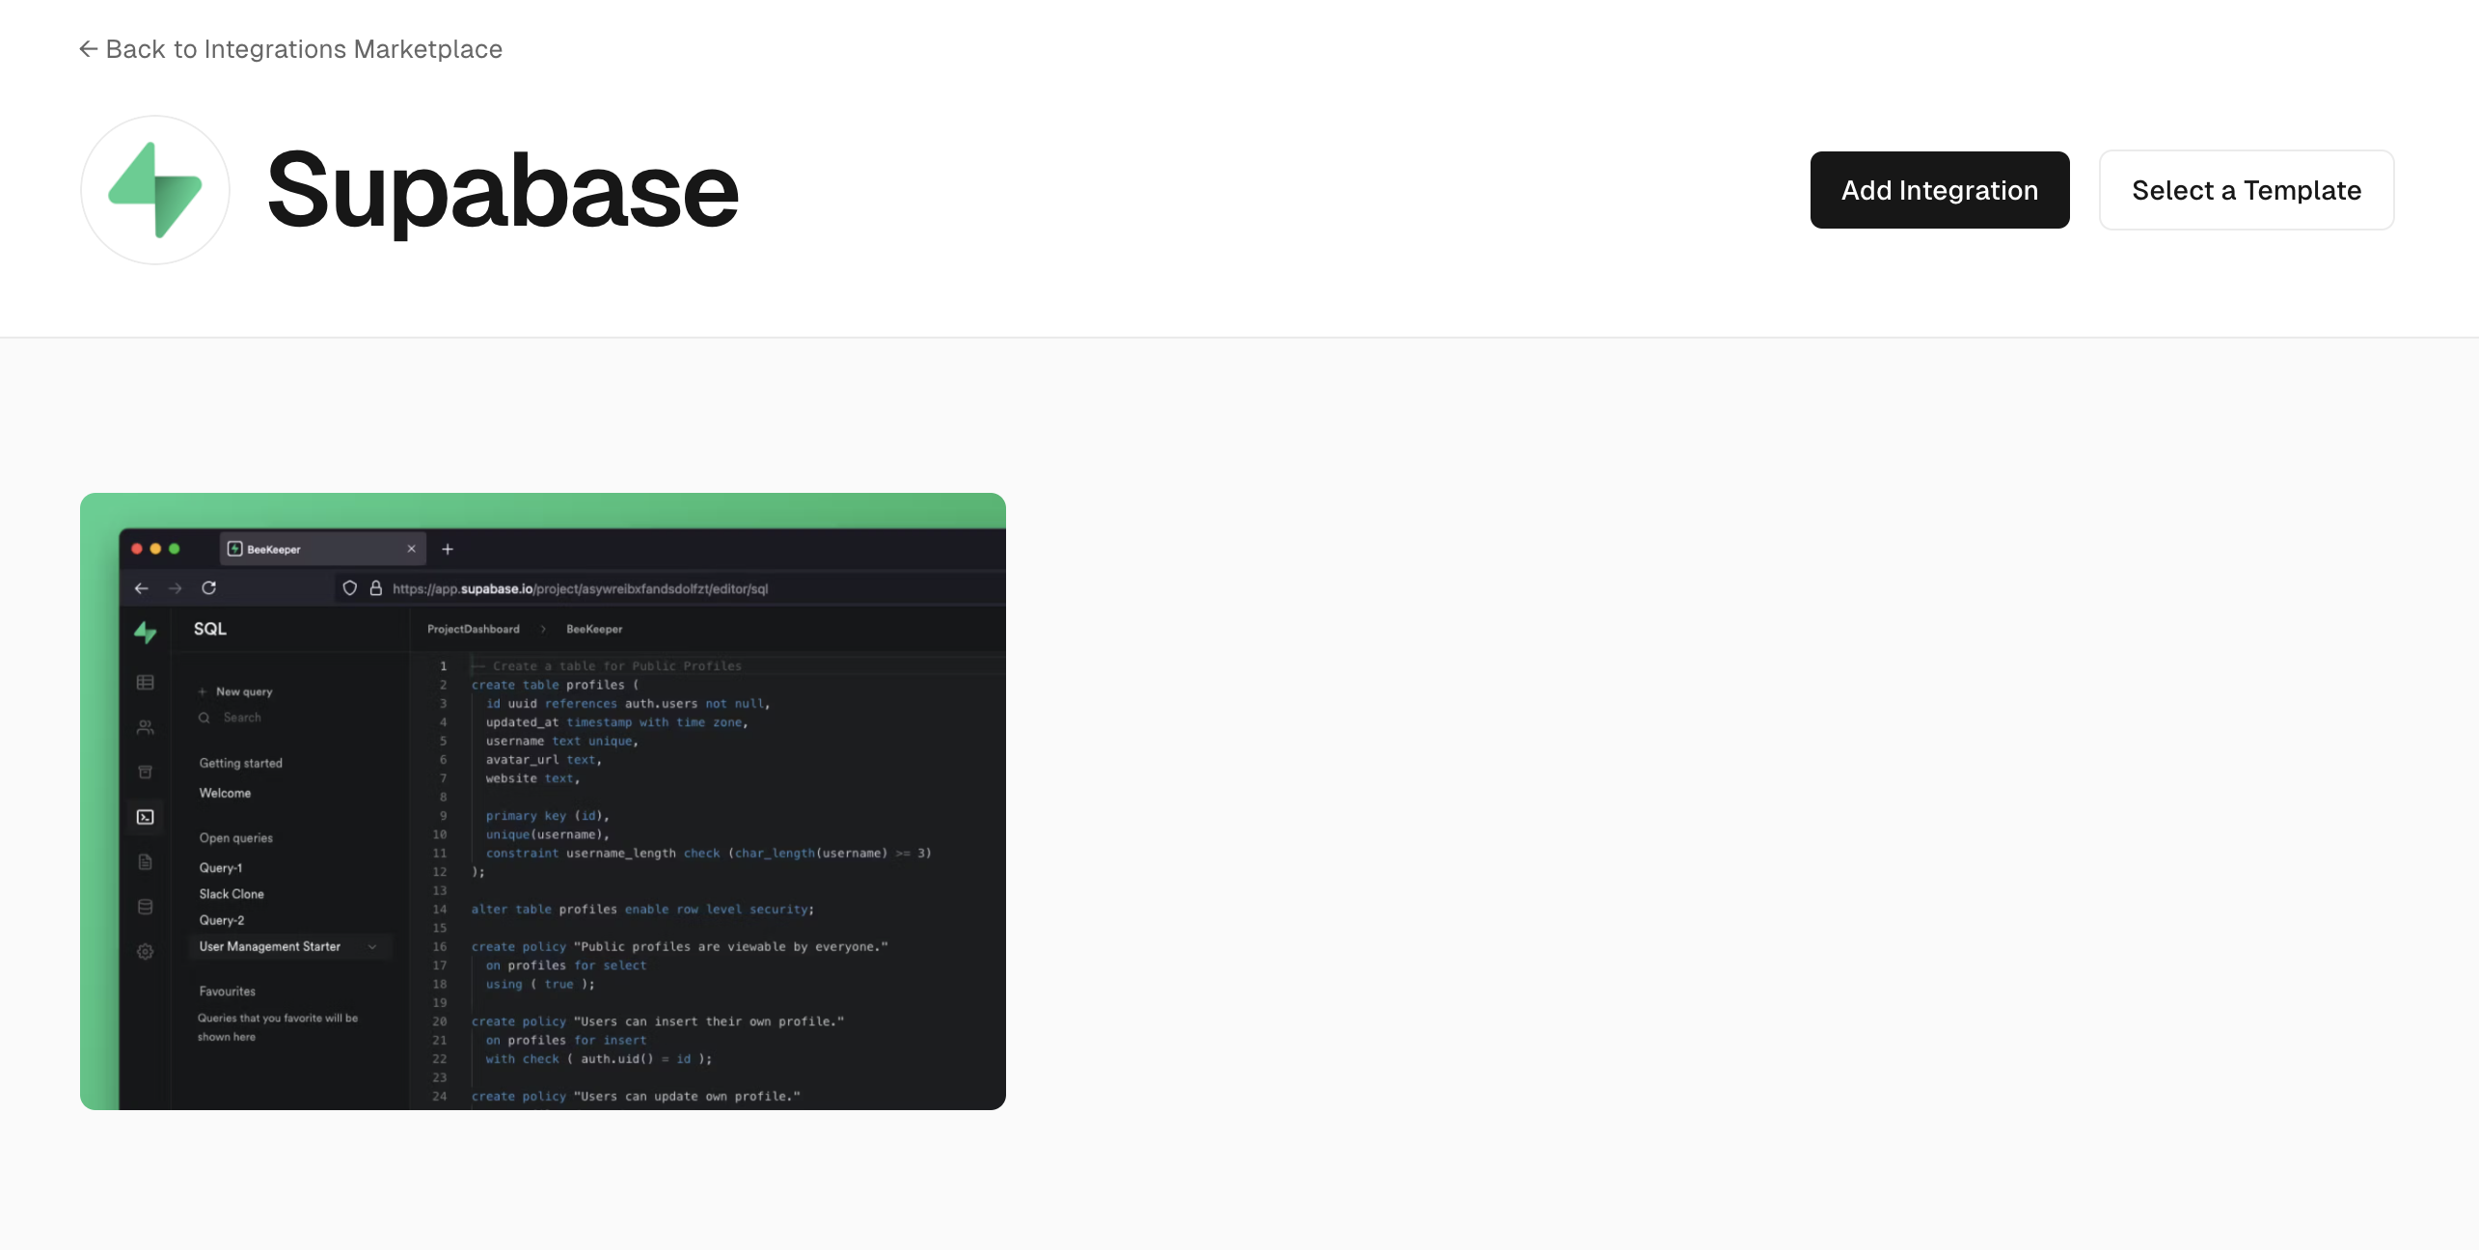Go back to Integrations Marketplace

[x=303, y=49]
